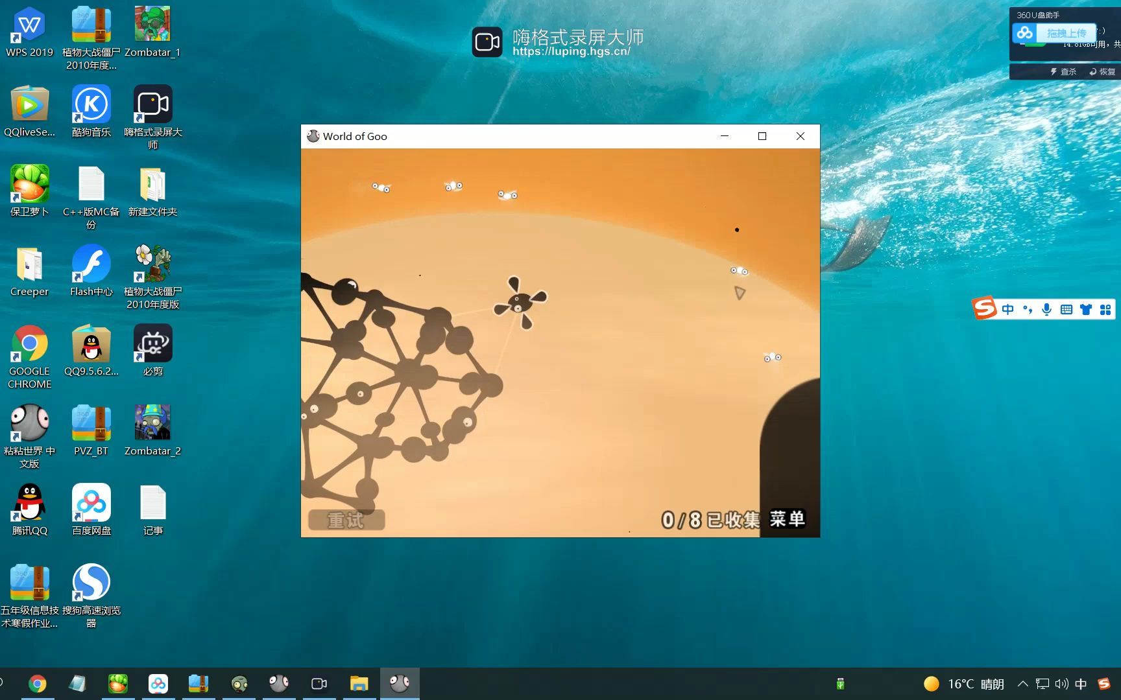The image size is (1121, 700).
Task: Select the Flash中心 shortcut
Action: (x=91, y=271)
